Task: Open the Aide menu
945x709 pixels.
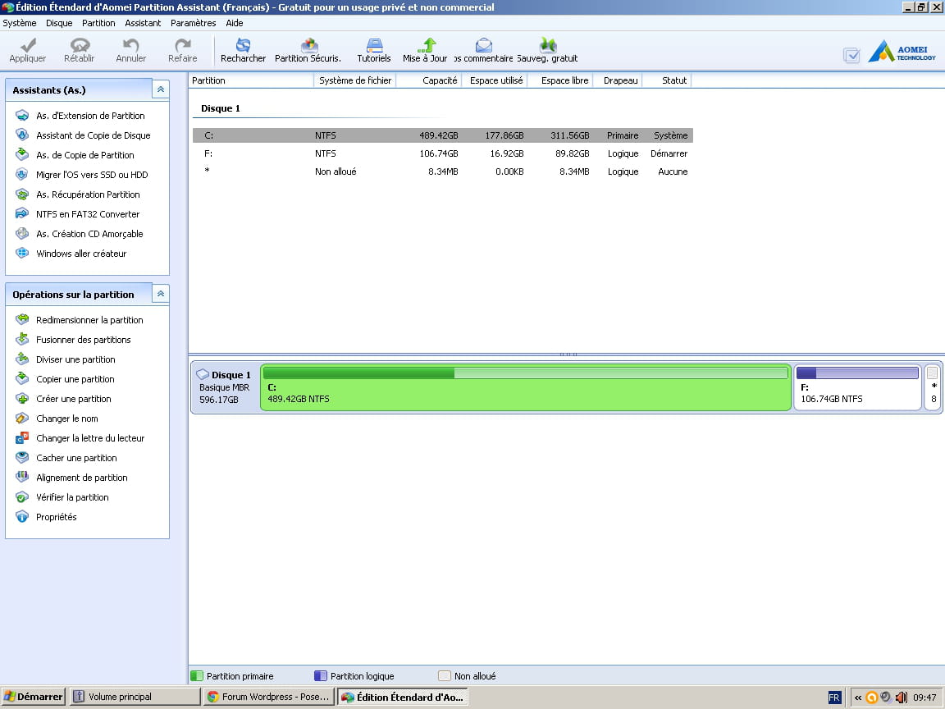Action: 235,23
